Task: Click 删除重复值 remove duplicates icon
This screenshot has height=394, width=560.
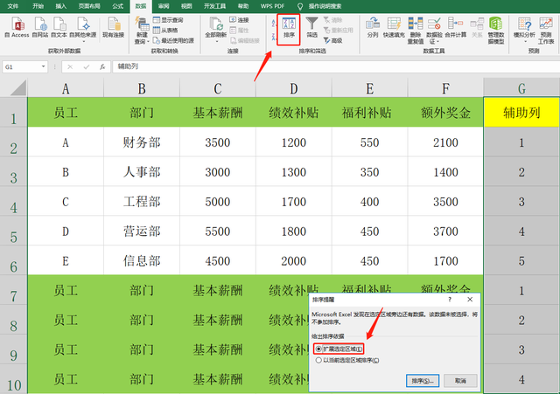Action: [x=416, y=31]
